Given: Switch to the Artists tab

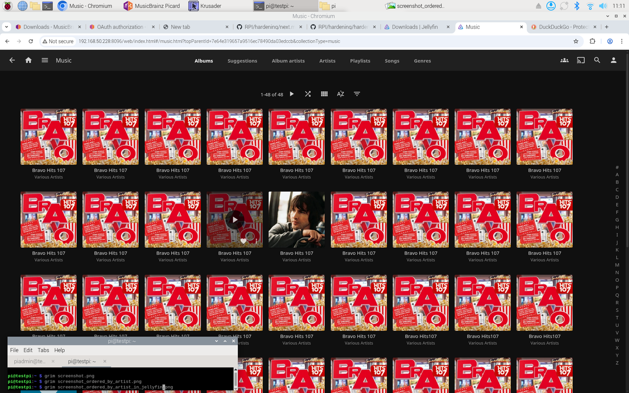Looking at the screenshot, I should coord(327,61).
